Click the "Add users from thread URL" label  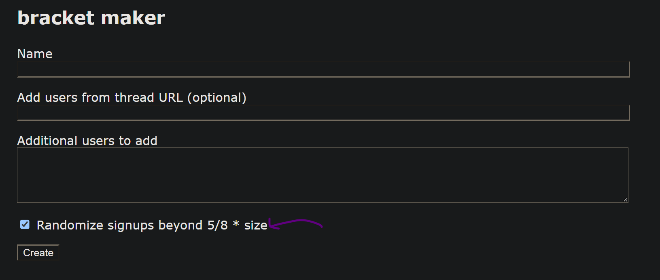coord(132,98)
